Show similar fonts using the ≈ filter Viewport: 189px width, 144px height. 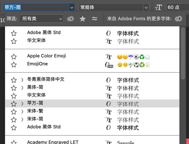(x=94, y=19)
